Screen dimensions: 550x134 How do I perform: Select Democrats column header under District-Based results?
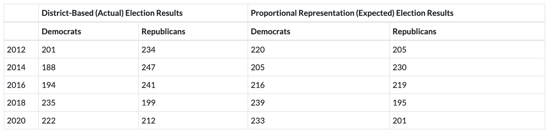61,31
